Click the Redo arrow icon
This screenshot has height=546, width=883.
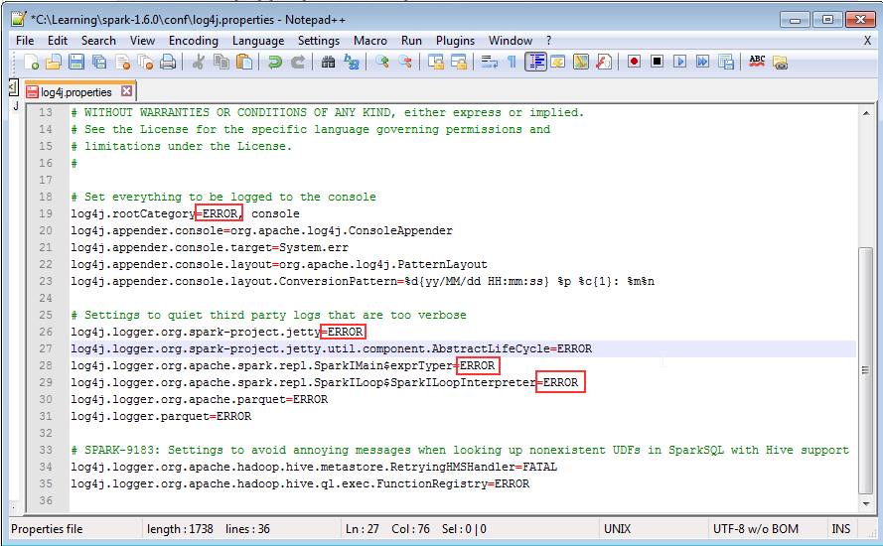[x=297, y=62]
